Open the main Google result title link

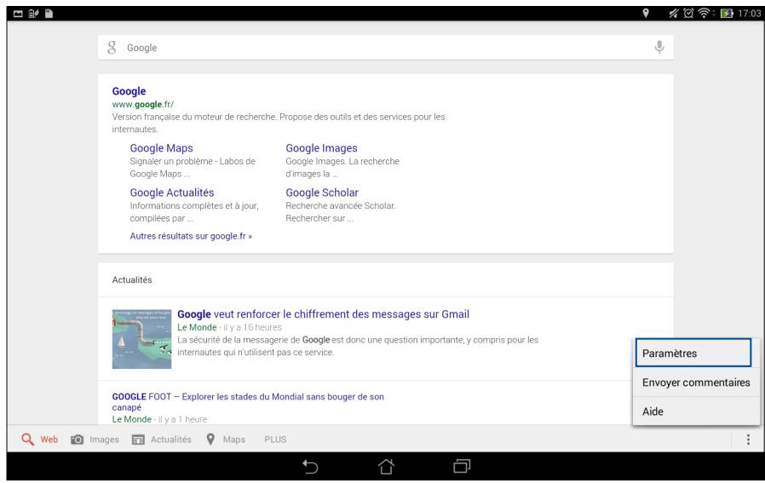[129, 91]
